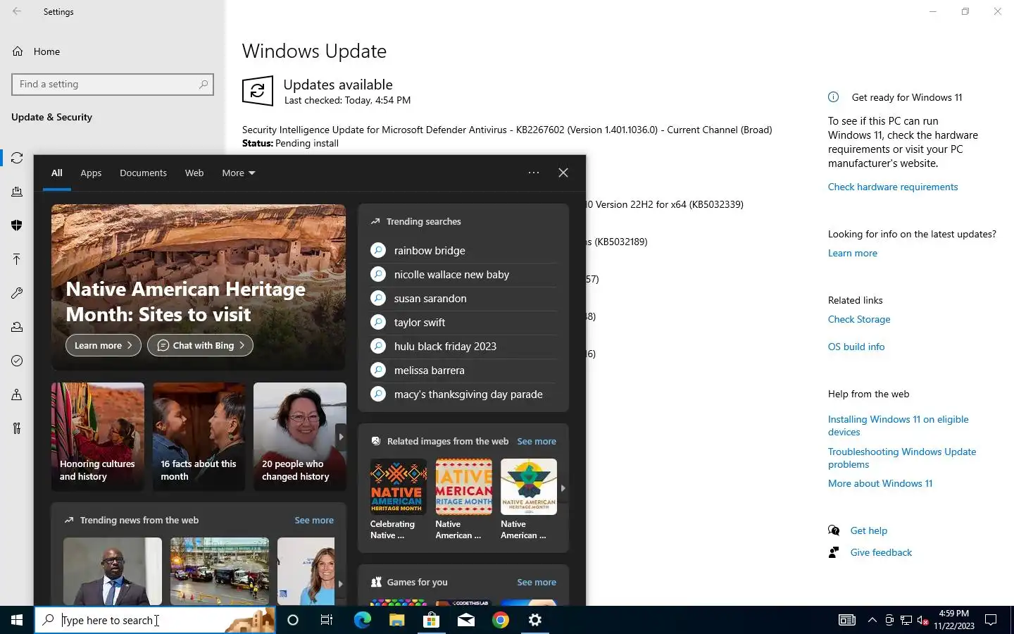Viewport: 1014px width, 634px height.
Task: Open Activation checkmark icon in sidebar
Action: pyautogui.click(x=17, y=361)
